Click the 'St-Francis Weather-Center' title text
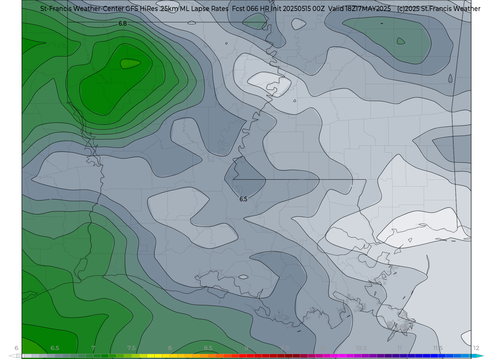Image resolution: width=493 pixels, height=359 pixels. pyautogui.click(x=82, y=9)
